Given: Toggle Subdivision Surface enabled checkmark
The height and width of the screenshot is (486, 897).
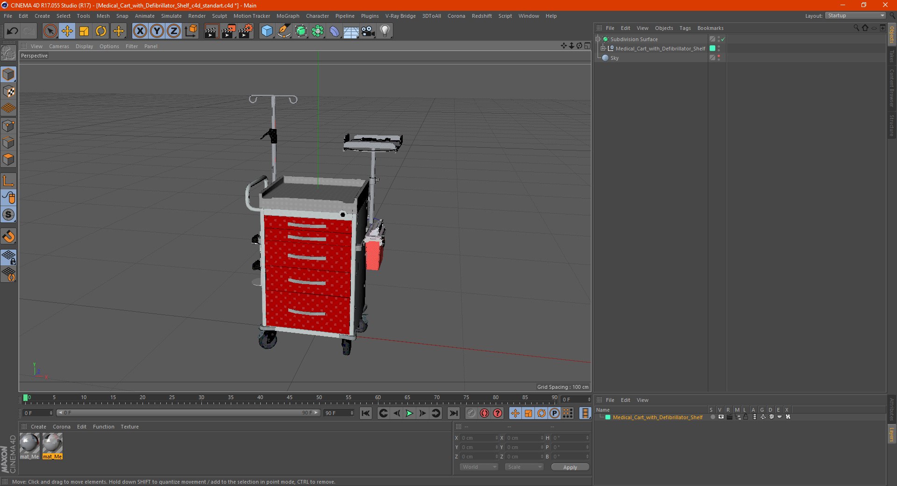Looking at the screenshot, I should [x=723, y=39].
